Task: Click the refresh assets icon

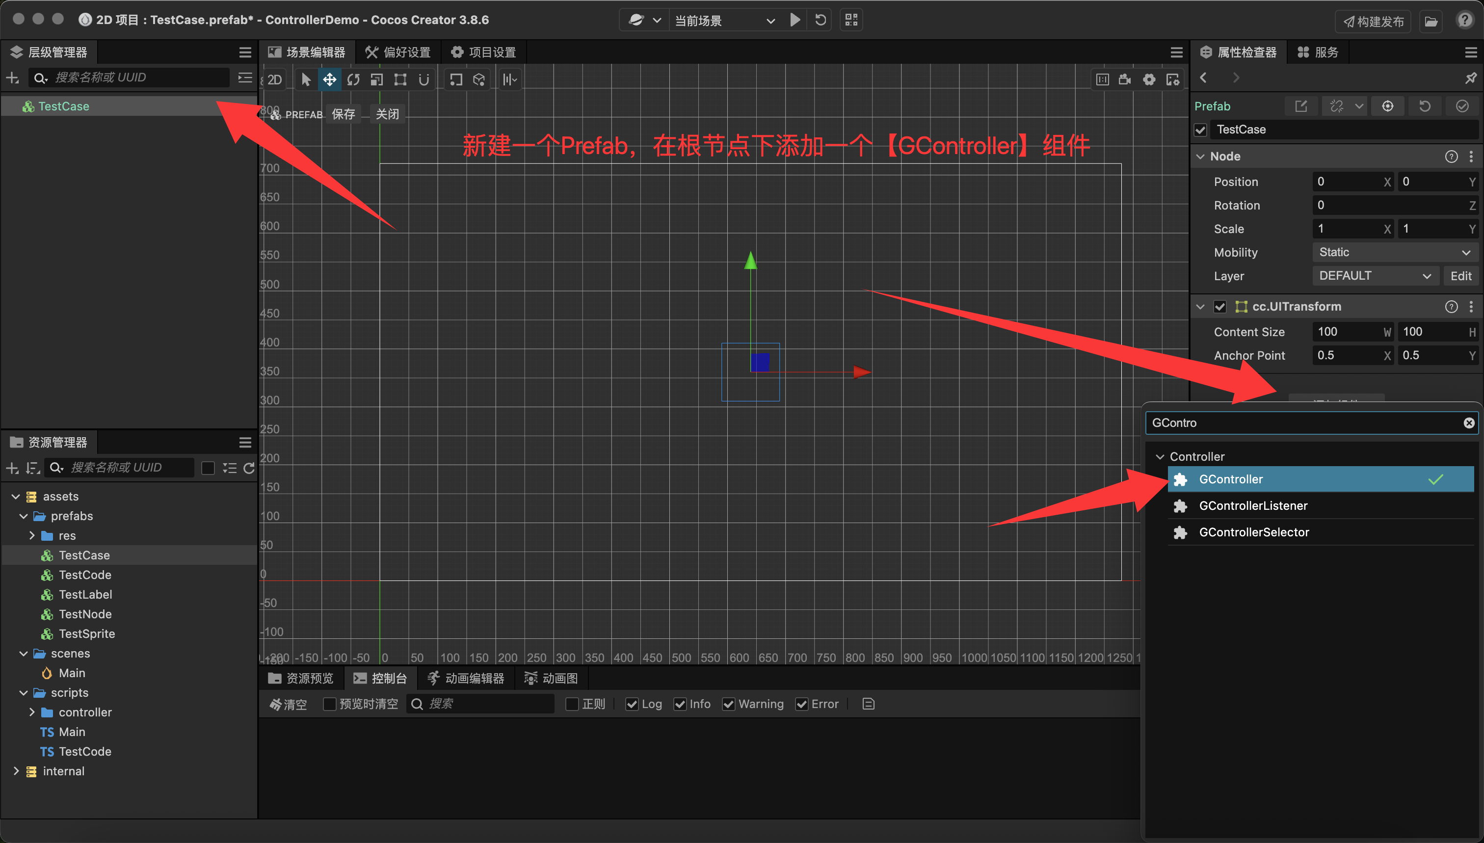Action: tap(250, 468)
